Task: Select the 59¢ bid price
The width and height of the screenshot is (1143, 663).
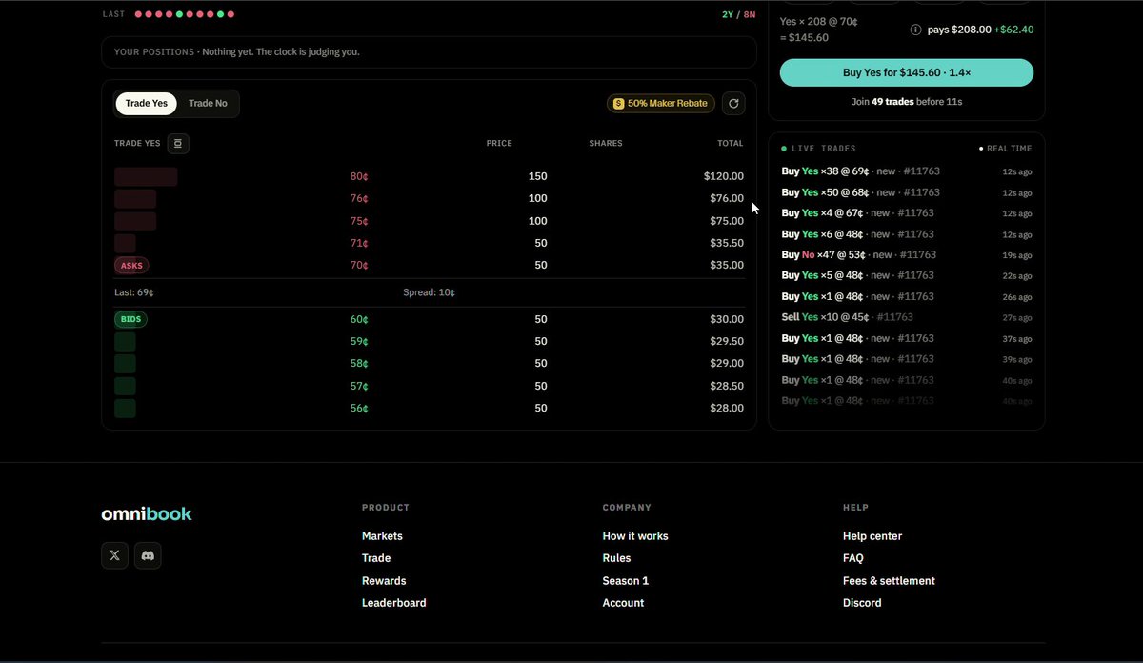Action: coord(359,341)
